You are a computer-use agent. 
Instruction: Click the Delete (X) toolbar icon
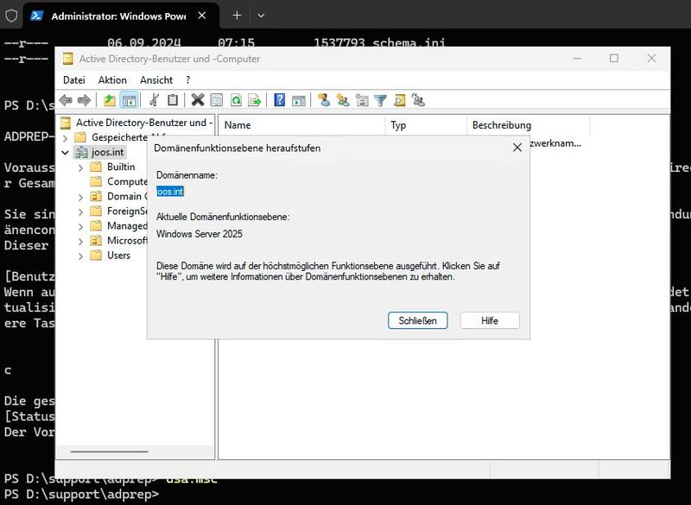(x=196, y=99)
